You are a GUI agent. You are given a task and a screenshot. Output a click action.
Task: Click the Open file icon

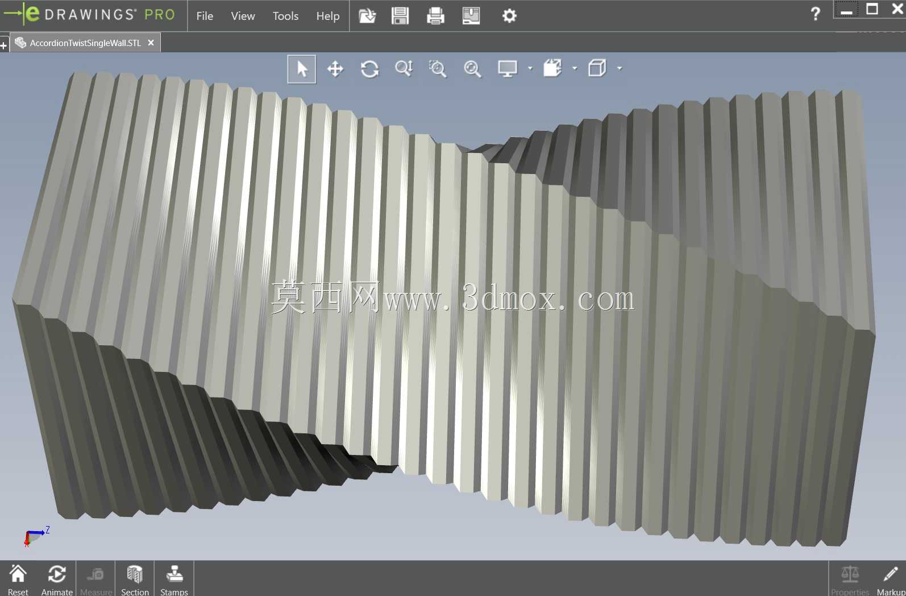367,16
